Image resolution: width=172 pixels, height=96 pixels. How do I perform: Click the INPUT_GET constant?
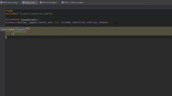45,22
